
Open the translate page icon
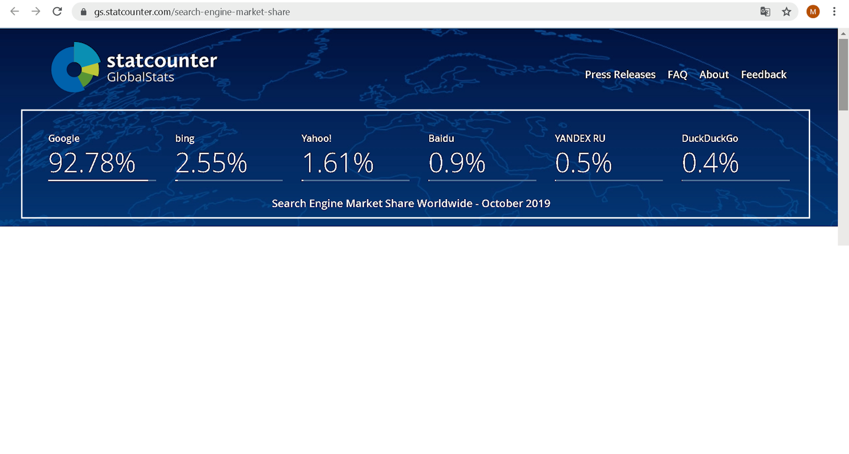click(x=765, y=12)
